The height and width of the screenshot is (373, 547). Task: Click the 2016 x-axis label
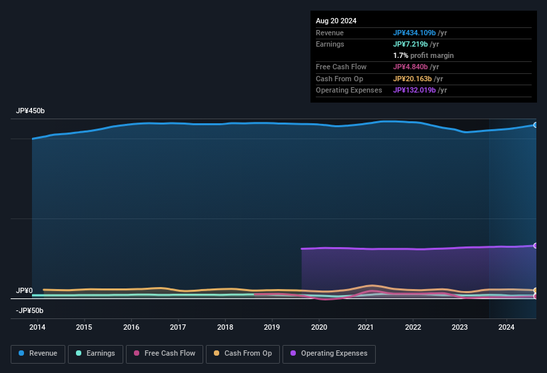click(x=131, y=327)
